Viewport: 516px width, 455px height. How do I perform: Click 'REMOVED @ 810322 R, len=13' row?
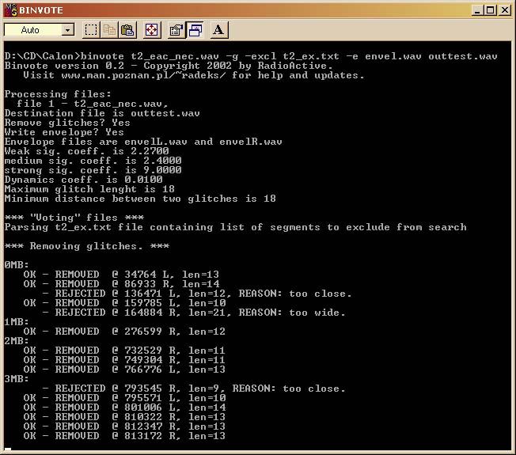pos(124,418)
